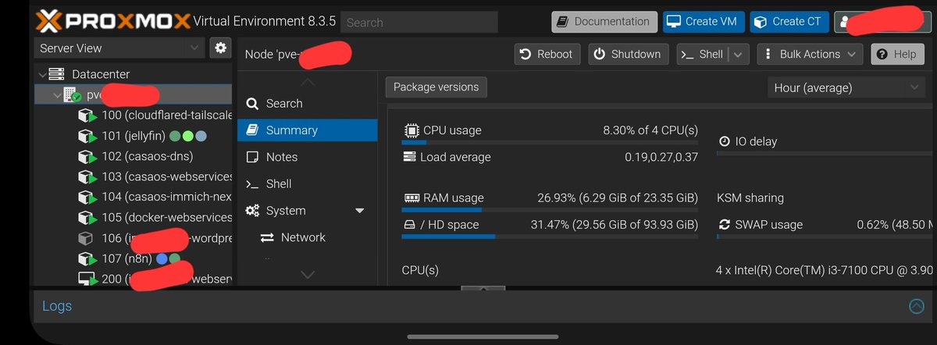The width and height of the screenshot is (937, 345).
Task: Click the CPU usage chip icon
Action: pyautogui.click(x=411, y=130)
